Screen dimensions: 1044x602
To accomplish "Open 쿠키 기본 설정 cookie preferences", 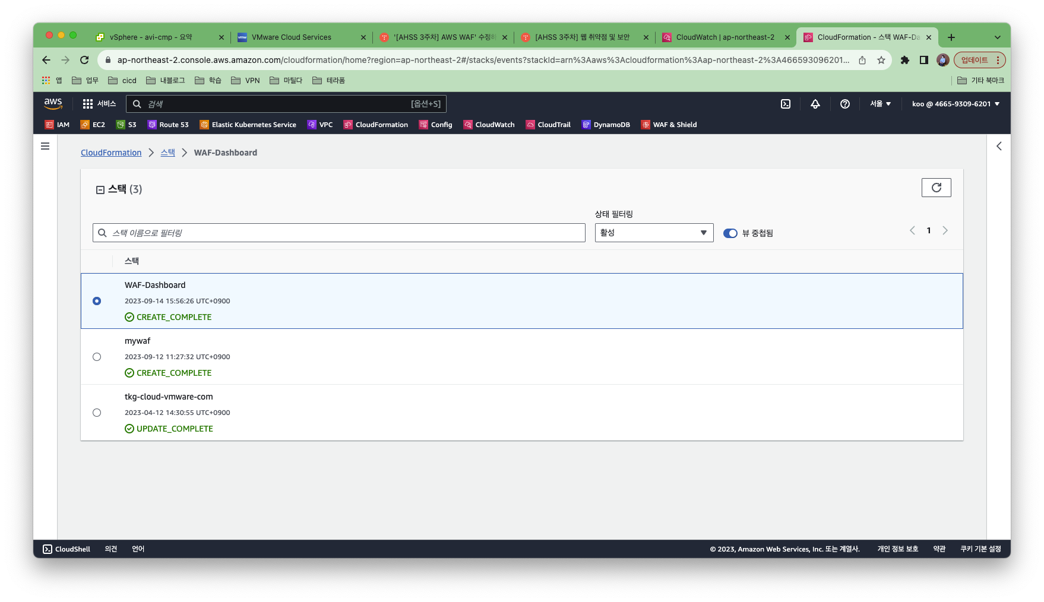I will click(981, 549).
